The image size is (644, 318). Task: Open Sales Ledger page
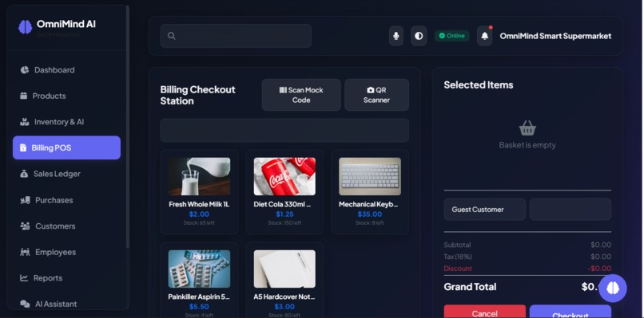[66, 174]
